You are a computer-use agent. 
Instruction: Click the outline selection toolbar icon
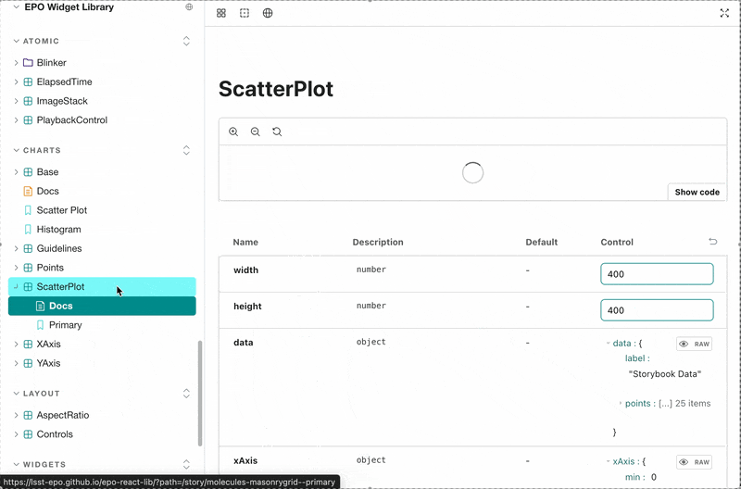click(245, 14)
